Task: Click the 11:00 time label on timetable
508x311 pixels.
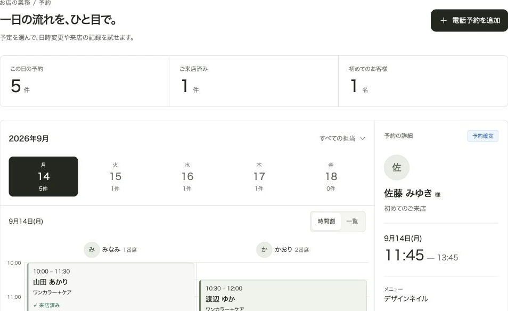Action: pyautogui.click(x=14, y=297)
